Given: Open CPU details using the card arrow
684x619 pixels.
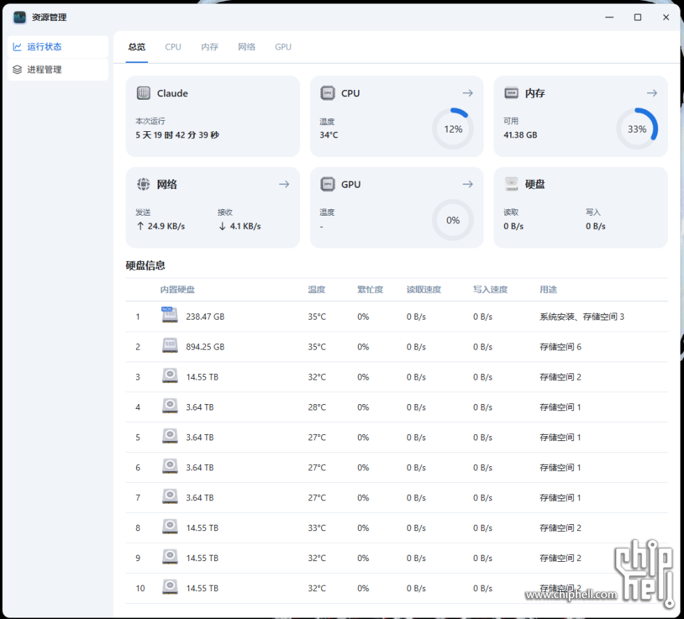Looking at the screenshot, I should [468, 93].
